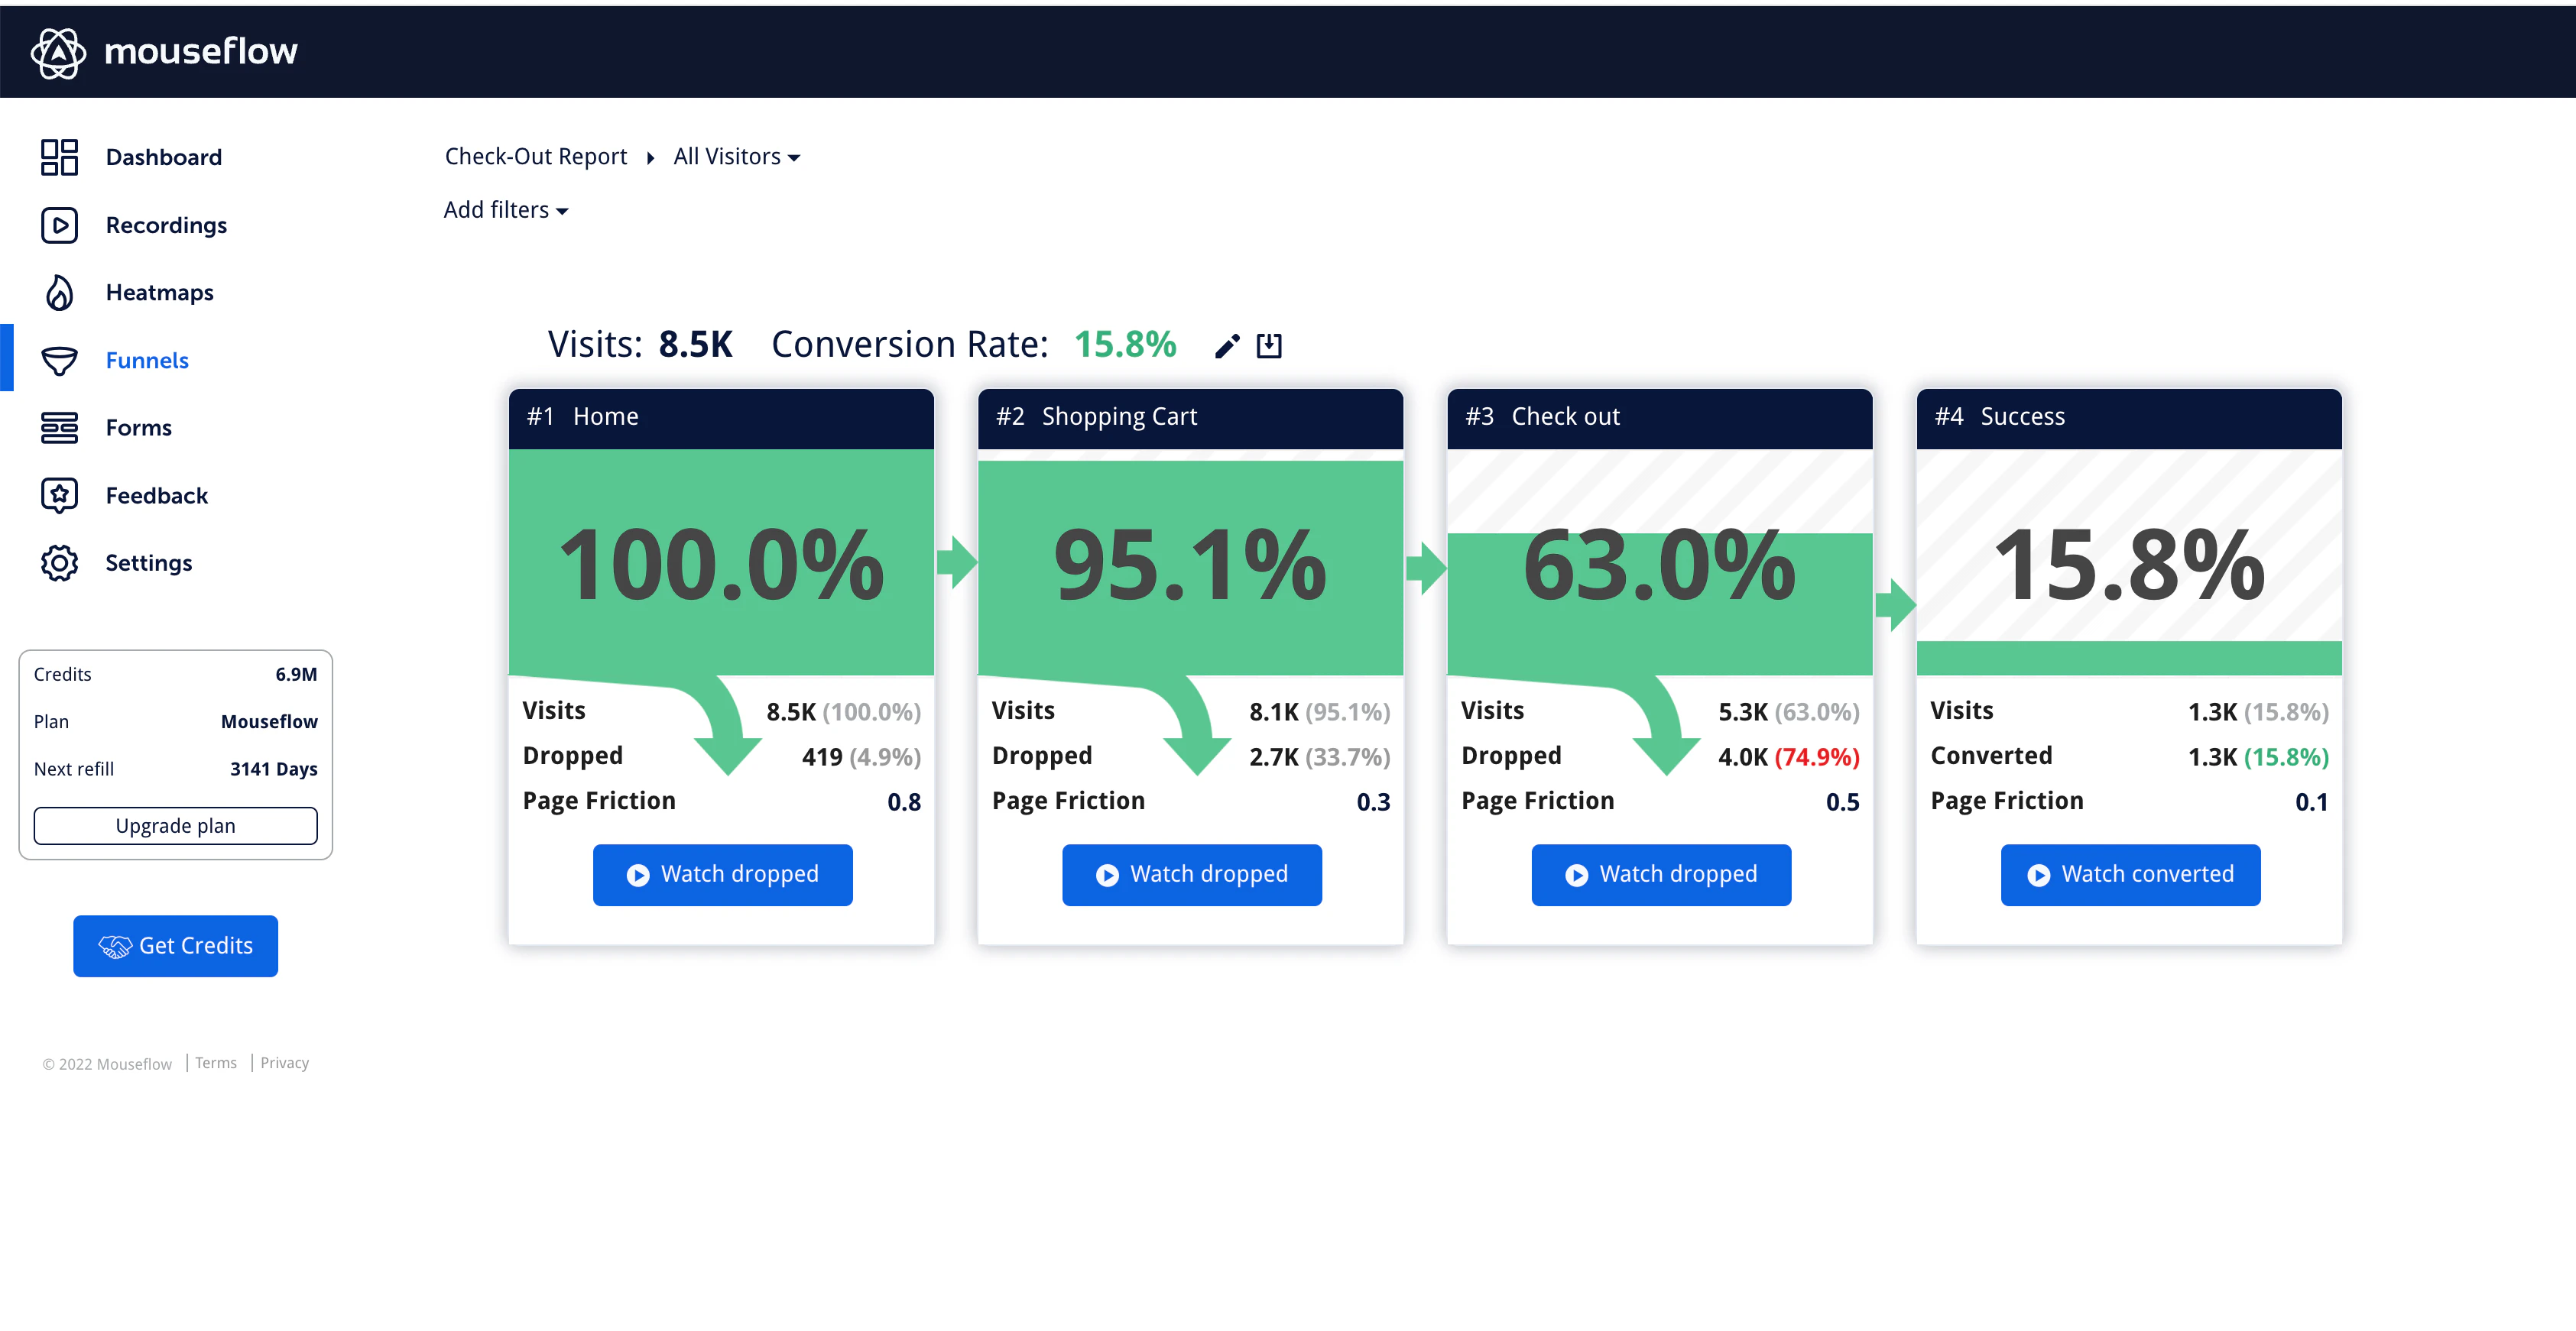Expand the All Visitors dropdown
Viewport: 2576px width, 1331px height.
point(737,156)
